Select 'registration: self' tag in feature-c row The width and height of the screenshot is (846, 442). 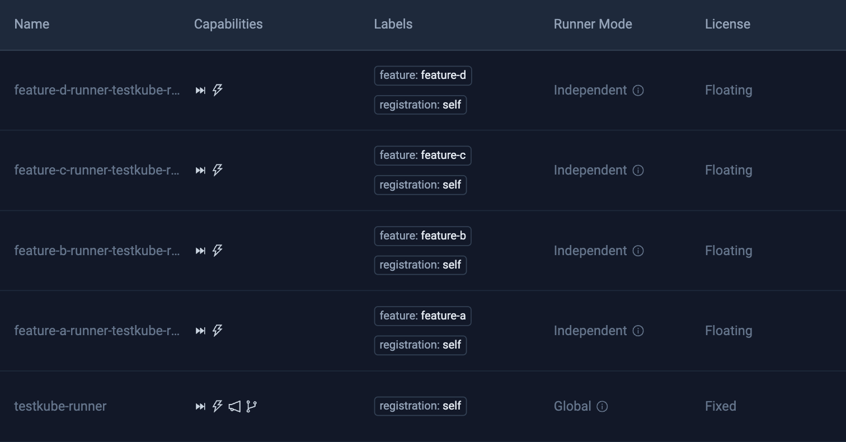(x=420, y=185)
